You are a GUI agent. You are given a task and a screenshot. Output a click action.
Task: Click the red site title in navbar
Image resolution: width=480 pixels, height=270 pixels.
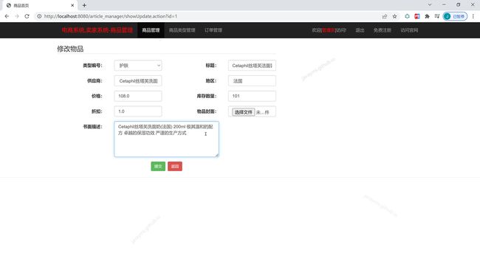(97, 30)
